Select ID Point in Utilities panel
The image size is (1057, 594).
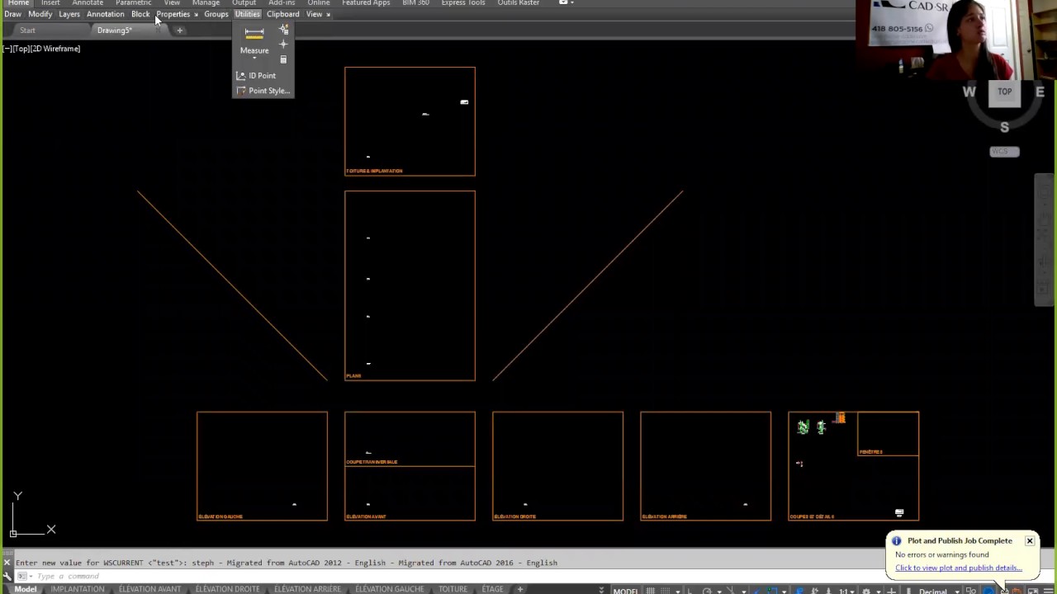[256, 75]
